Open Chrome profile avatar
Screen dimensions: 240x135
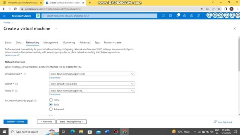[x=231, y=9]
